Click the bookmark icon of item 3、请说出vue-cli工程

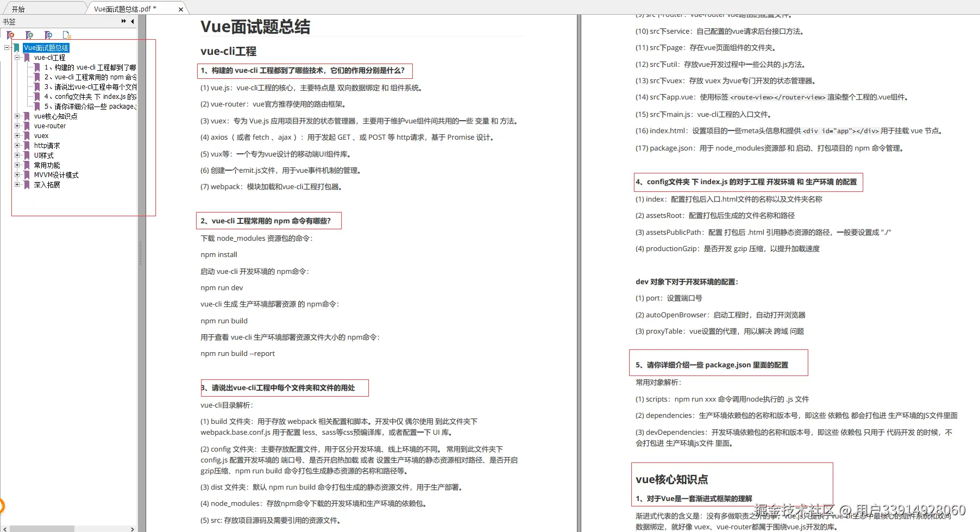(x=37, y=87)
